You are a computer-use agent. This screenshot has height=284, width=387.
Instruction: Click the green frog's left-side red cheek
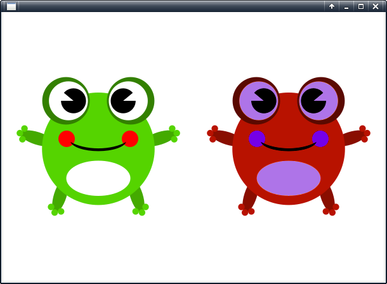click(x=67, y=139)
